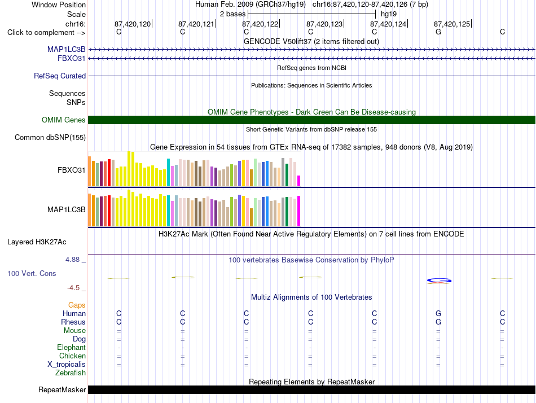The height and width of the screenshot is (403, 536).
Task: Click the magenta last bar in MAP1LC3B chart
Action: click(299, 211)
